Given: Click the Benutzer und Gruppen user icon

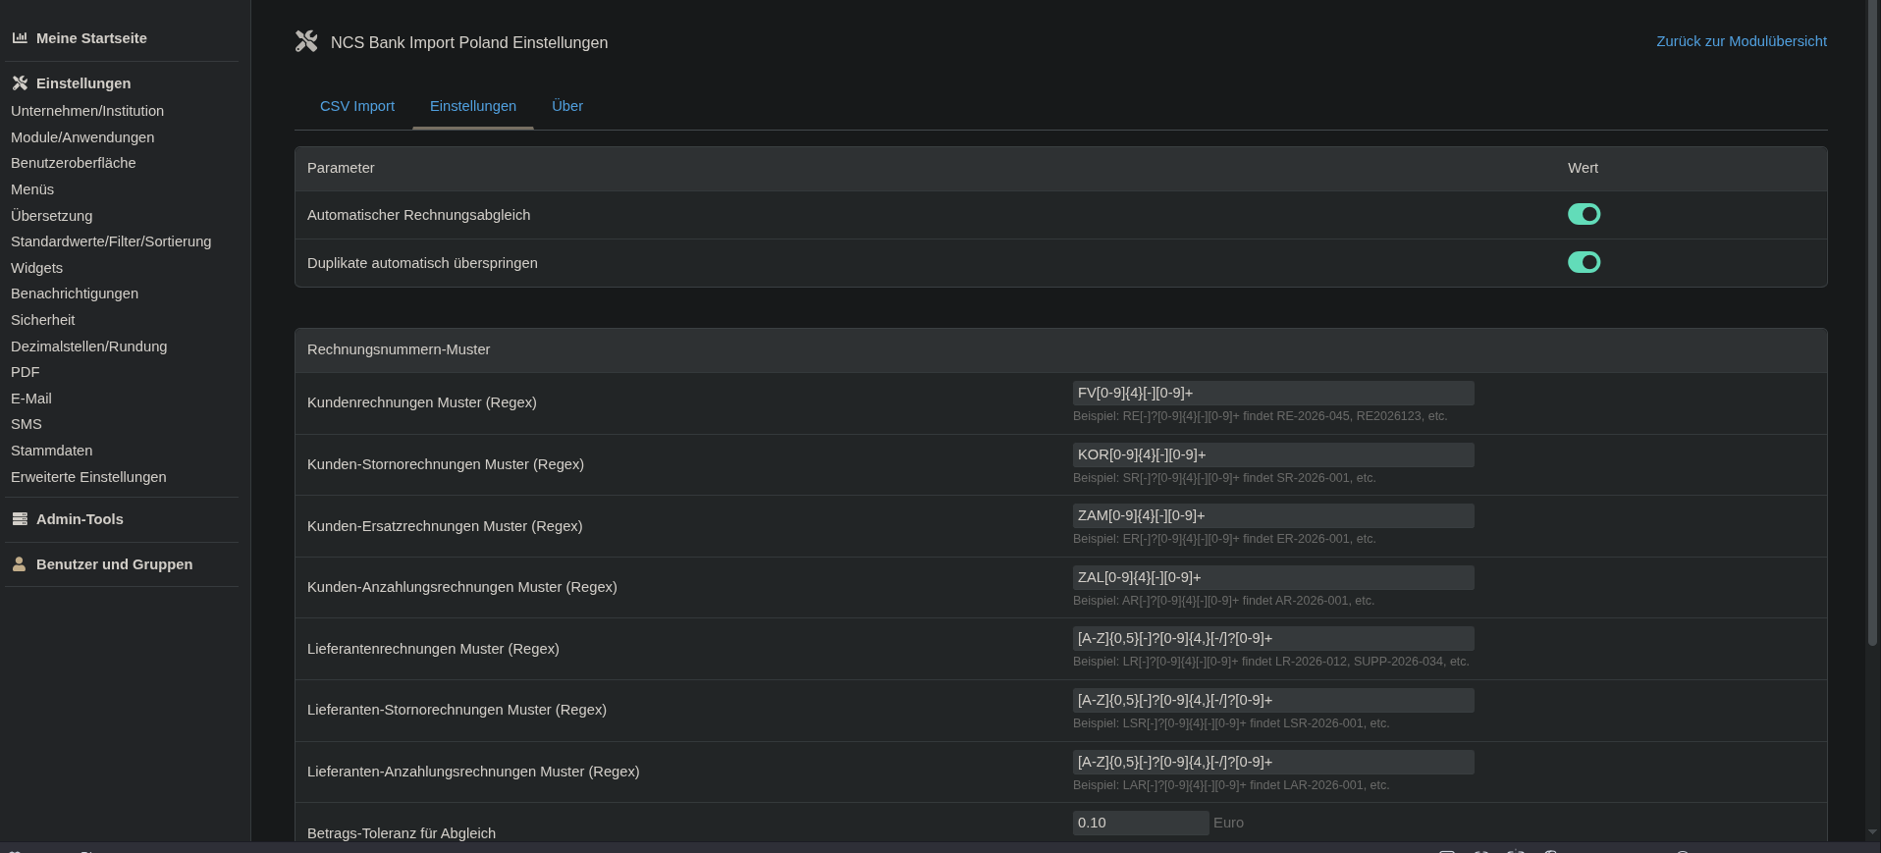Looking at the screenshot, I should click(x=20, y=564).
